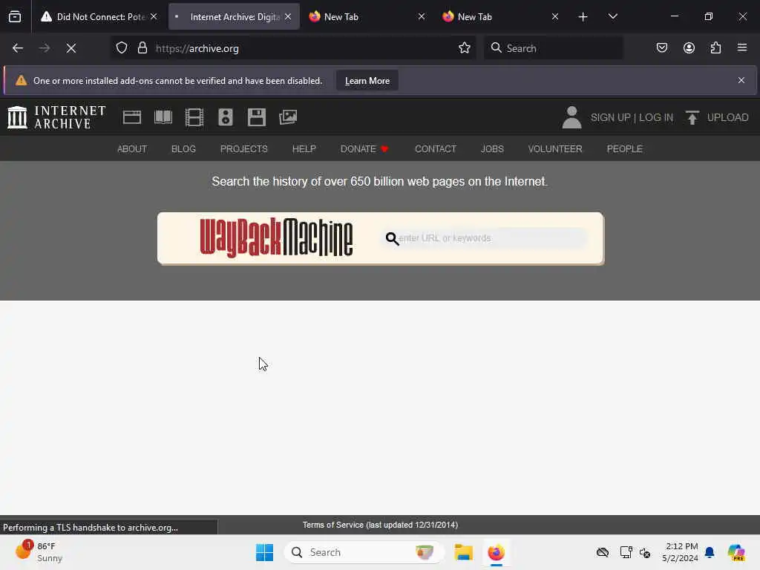Open the DONATE menu item
The width and height of the screenshot is (760, 570).
(364, 148)
